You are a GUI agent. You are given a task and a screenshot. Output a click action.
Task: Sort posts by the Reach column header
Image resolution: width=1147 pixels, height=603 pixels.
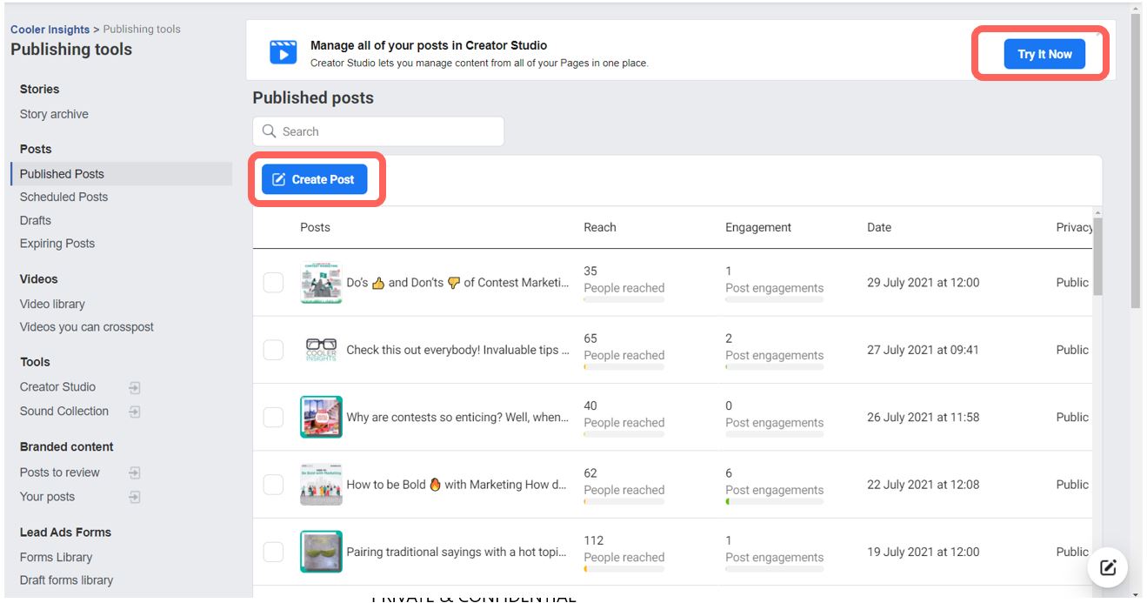pyautogui.click(x=600, y=227)
